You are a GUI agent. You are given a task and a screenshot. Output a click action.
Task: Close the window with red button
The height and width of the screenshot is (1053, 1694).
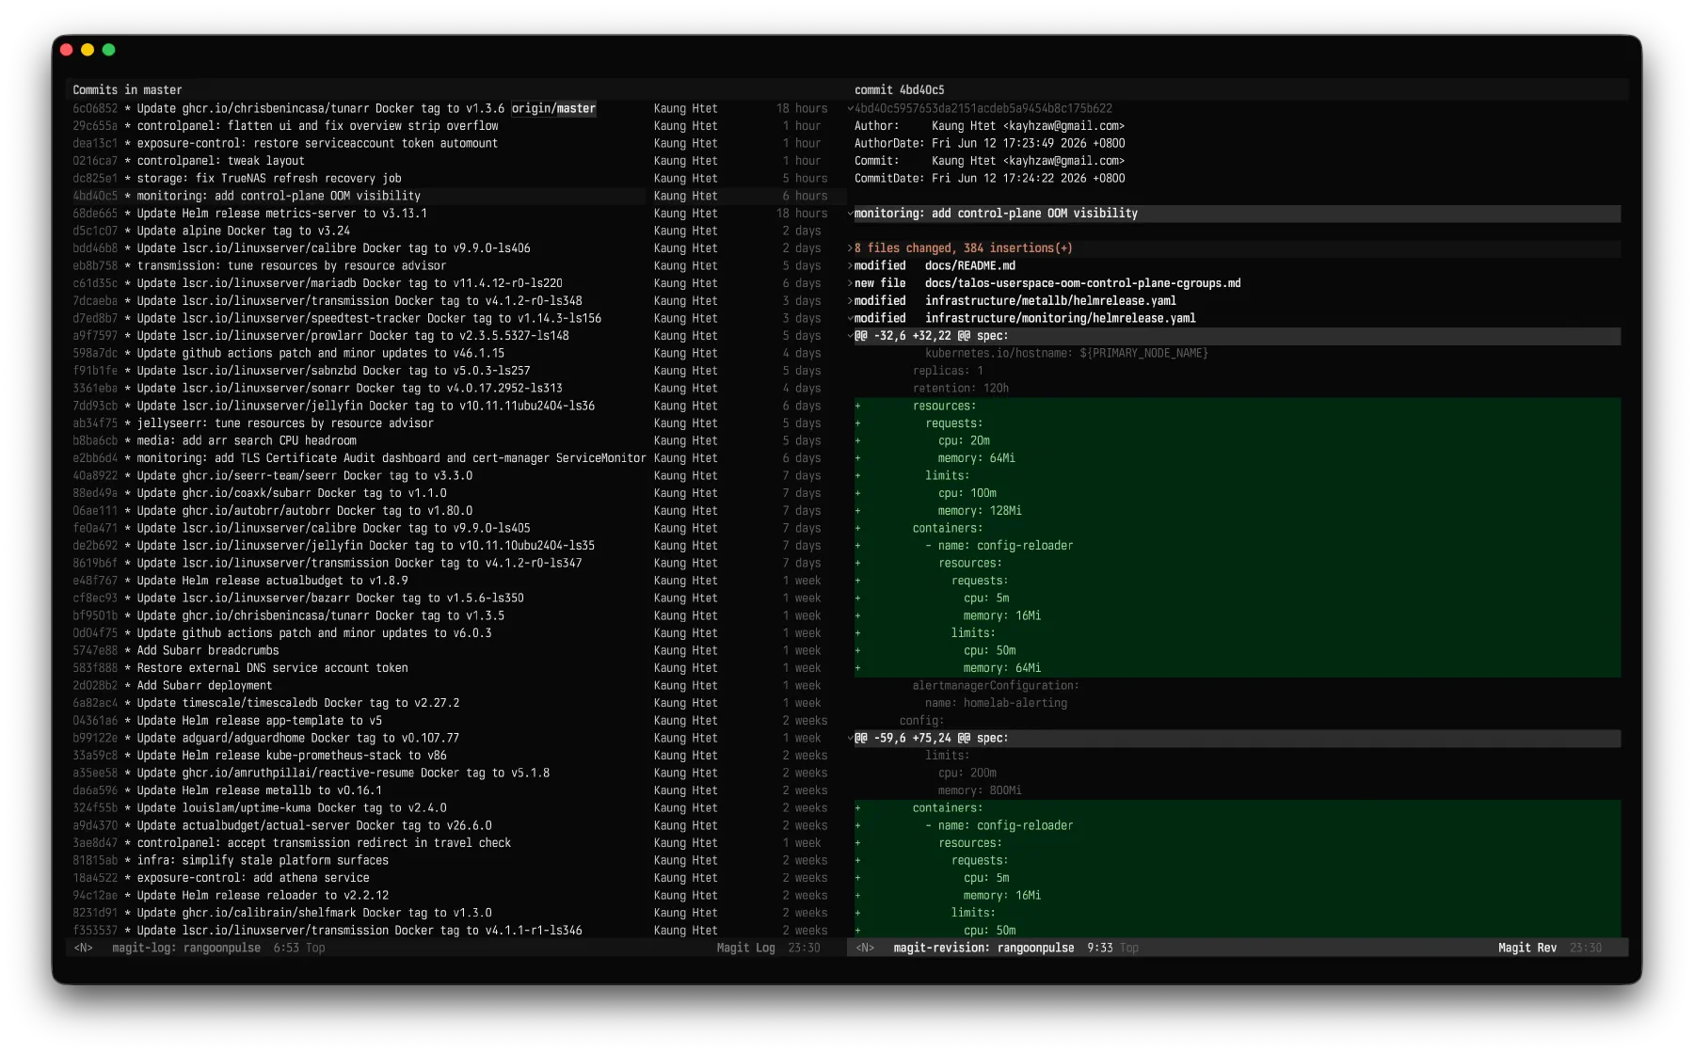[x=66, y=50]
